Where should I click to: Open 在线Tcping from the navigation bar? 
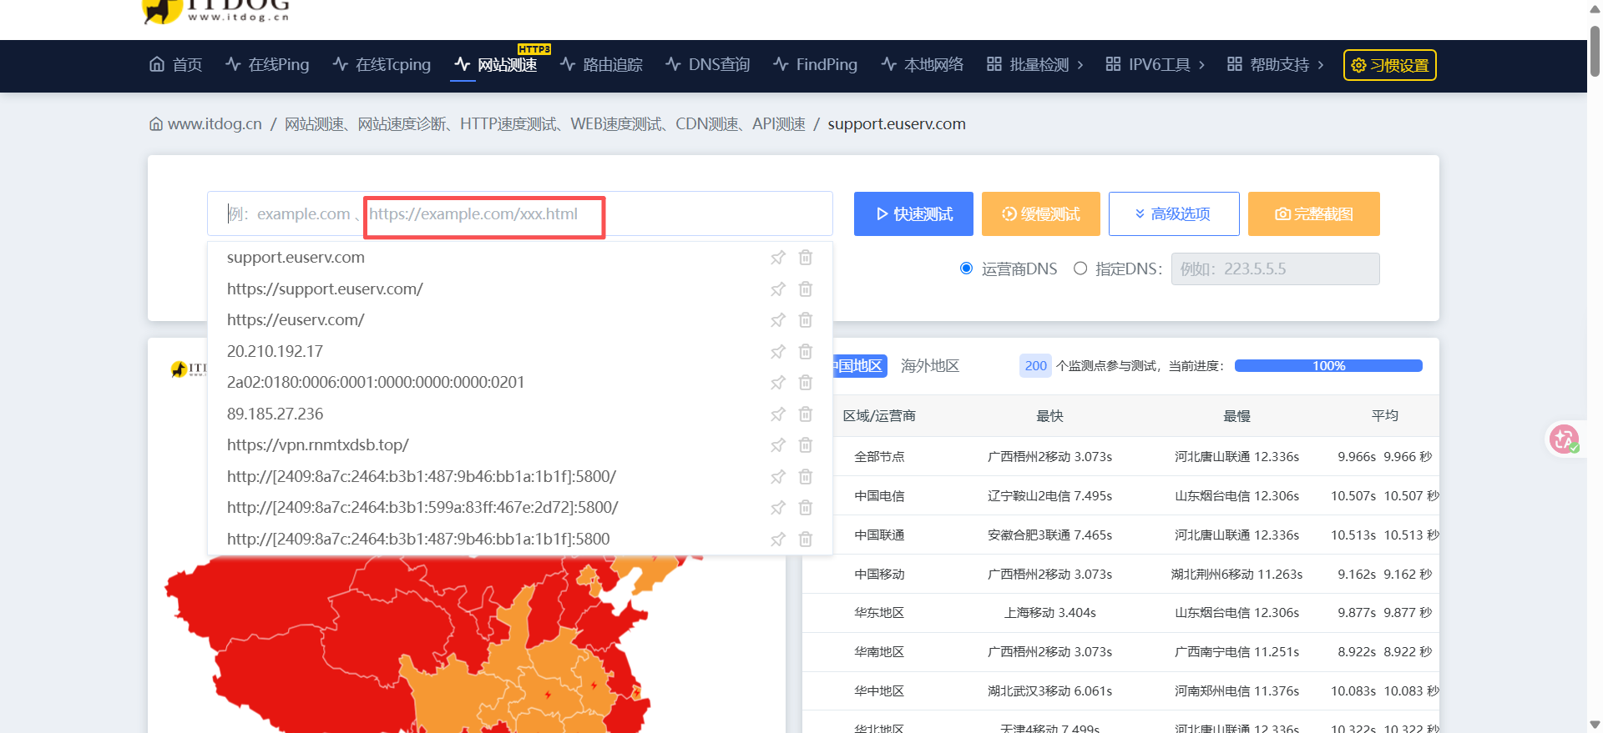tap(382, 65)
